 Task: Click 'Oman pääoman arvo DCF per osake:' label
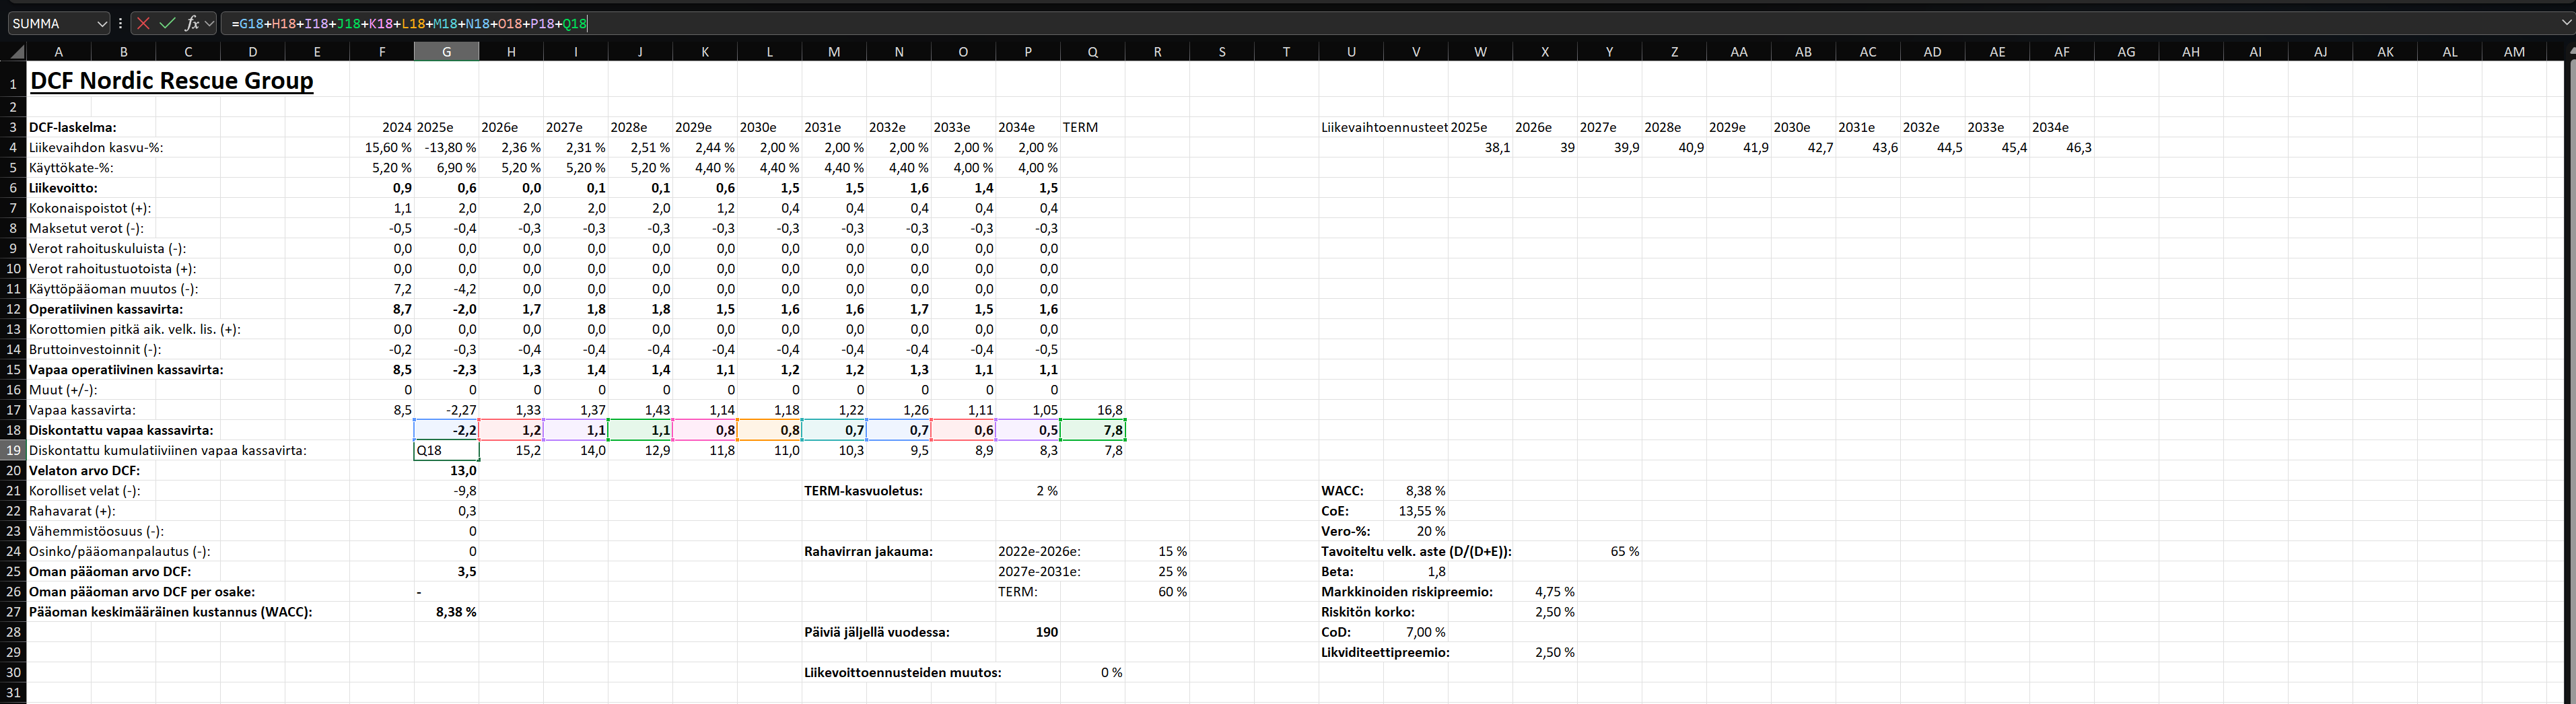pos(142,592)
